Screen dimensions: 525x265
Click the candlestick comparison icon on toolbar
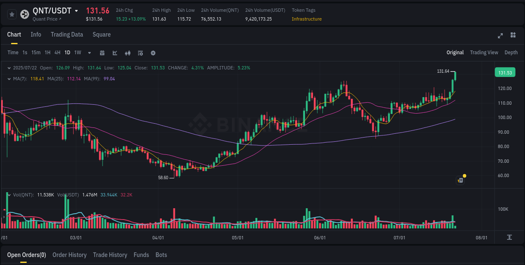(127, 53)
